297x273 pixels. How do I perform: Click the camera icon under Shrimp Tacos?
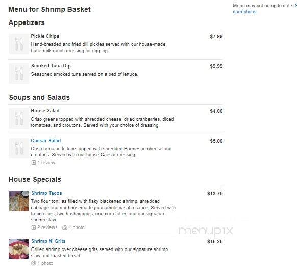65,227
